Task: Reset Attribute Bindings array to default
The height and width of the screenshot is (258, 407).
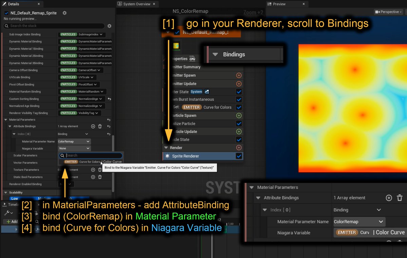Action: [x=109, y=126]
